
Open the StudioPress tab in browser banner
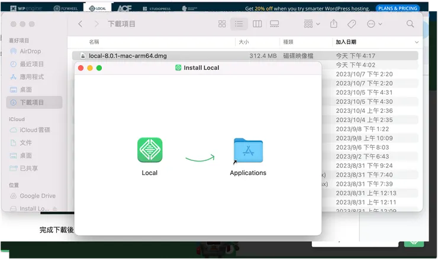(x=156, y=9)
